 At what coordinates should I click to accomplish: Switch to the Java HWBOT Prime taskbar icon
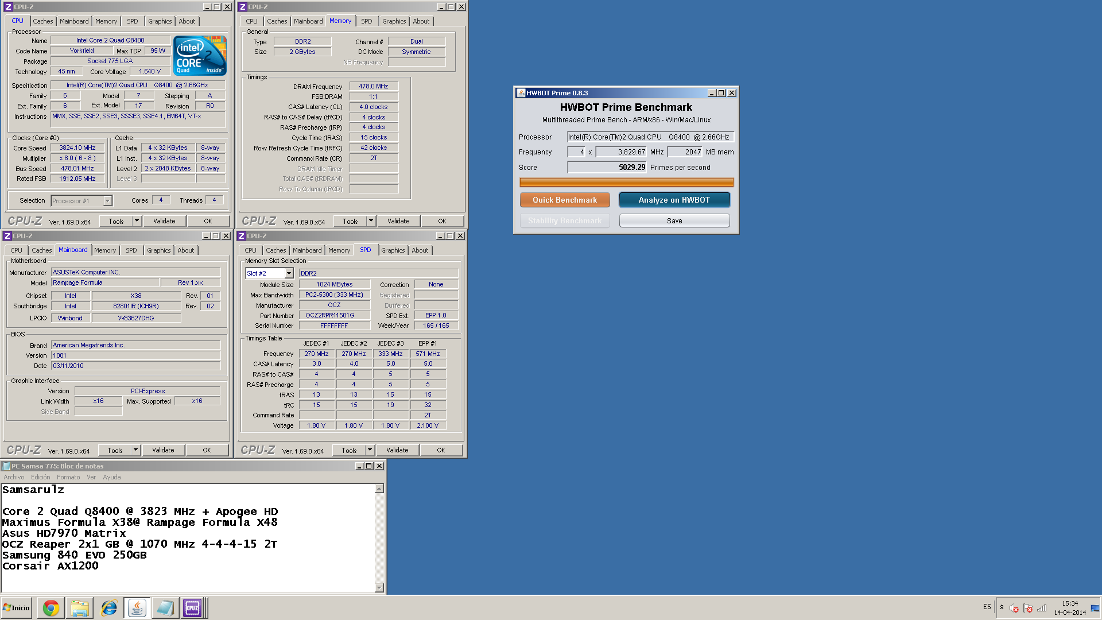(x=137, y=608)
